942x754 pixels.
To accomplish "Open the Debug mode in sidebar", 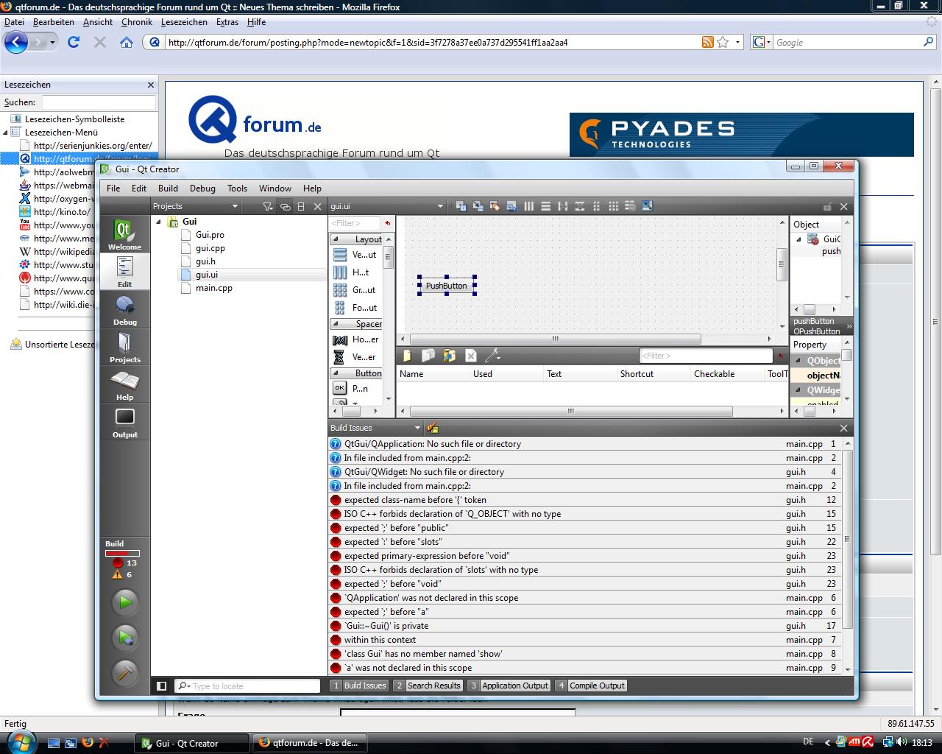I will tap(124, 310).
